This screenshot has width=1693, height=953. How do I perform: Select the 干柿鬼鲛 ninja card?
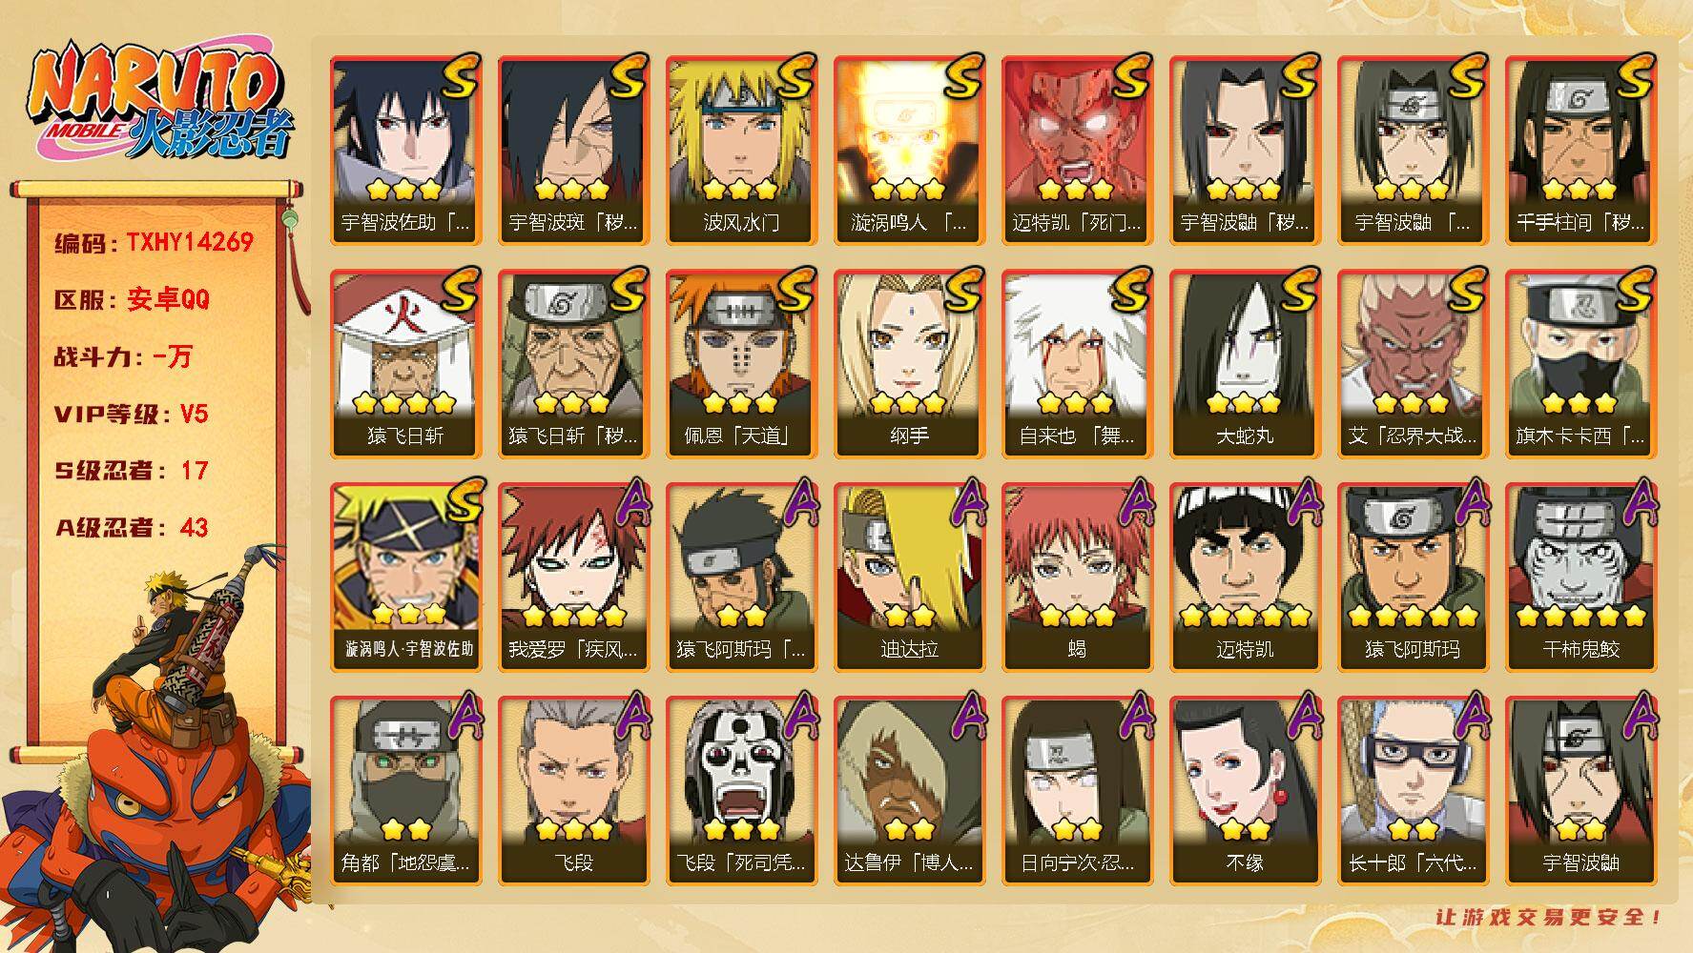[x=1580, y=577]
